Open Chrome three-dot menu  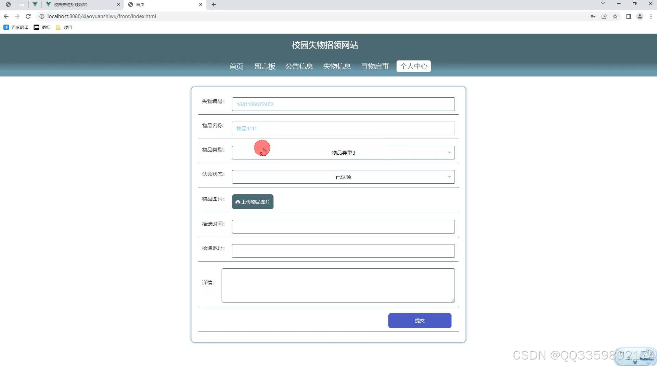pos(651,16)
